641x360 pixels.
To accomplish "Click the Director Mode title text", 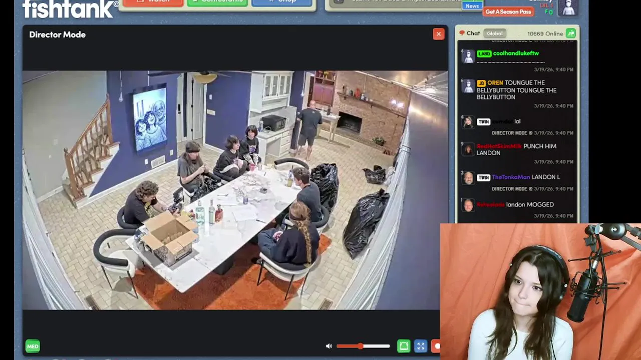I will [x=57, y=34].
